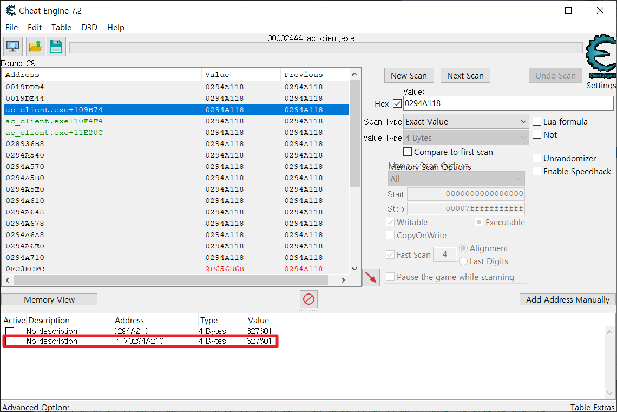Select result ac_client.exe+10F4F4

pyautogui.click(x=176, y=121)
